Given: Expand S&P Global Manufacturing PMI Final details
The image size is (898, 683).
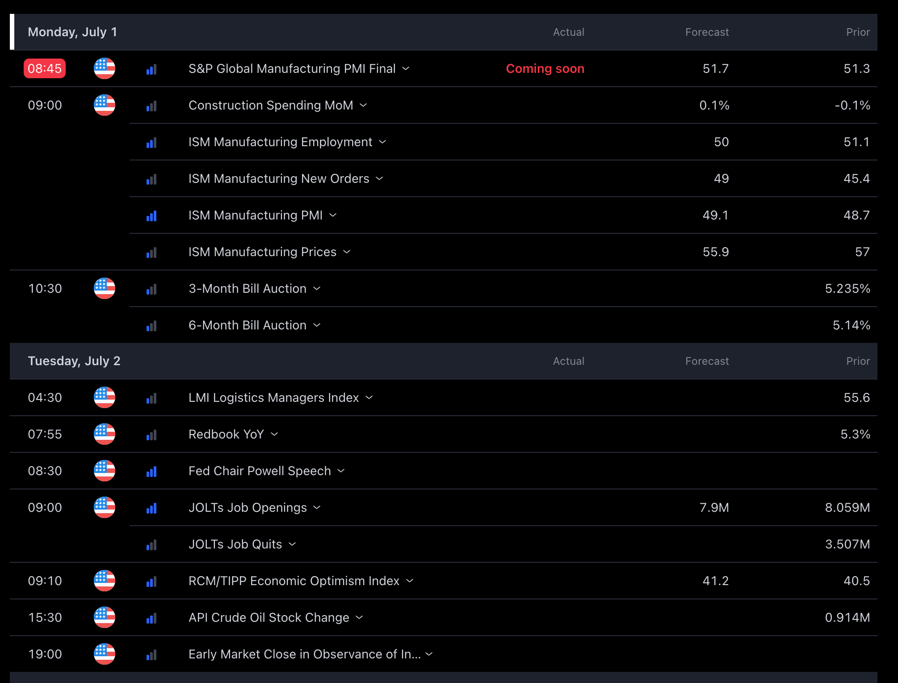Looking at the screenshot, I should [406, 68].
